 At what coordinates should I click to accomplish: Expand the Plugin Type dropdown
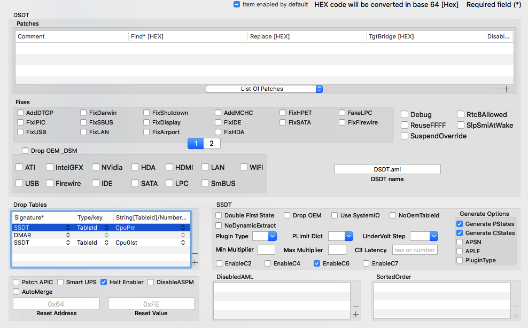pos(265,236)
